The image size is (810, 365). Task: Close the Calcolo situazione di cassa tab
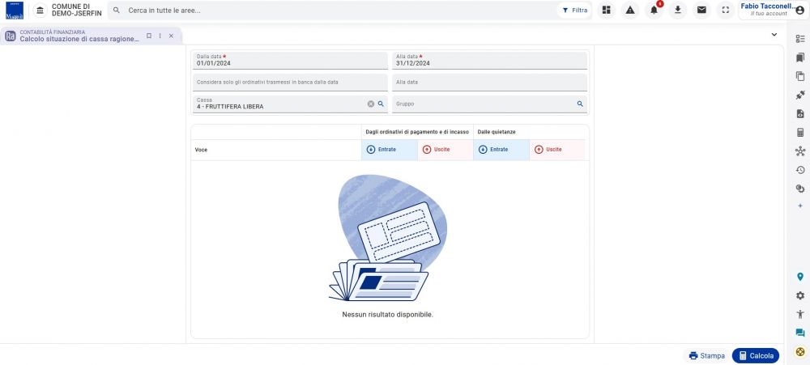coord(171,36)
